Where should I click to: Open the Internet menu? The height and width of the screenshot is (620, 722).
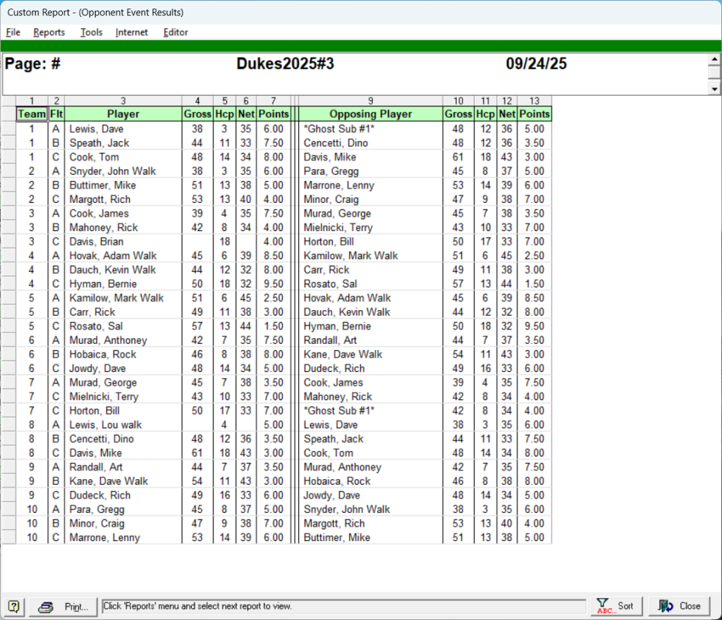(132, 32)
